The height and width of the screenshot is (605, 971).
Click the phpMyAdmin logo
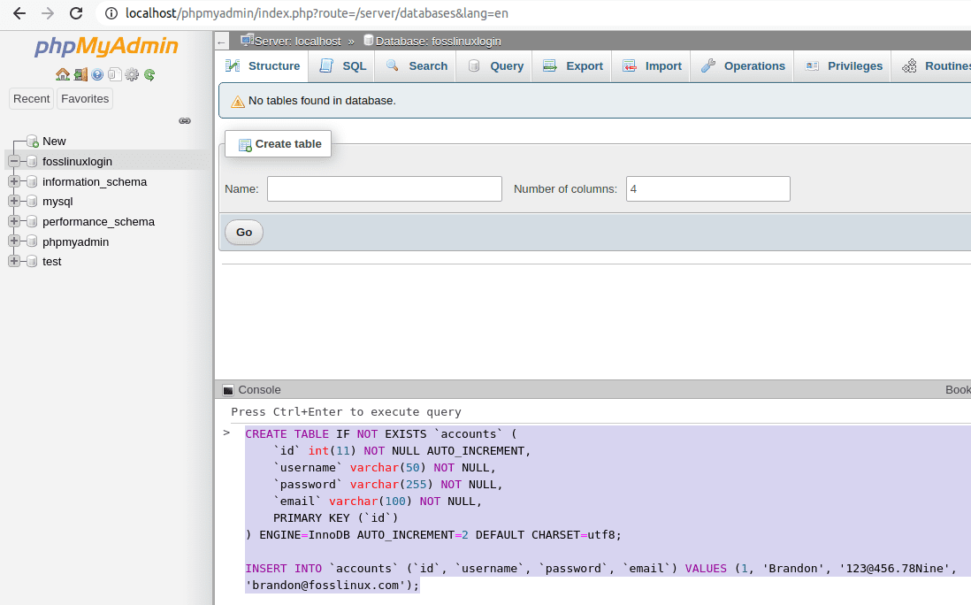106,47
